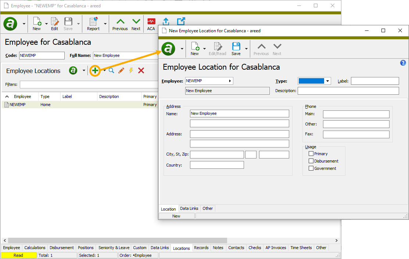Expand the Employee field selector for NEWEMP
This screenshot has height=259, width=409.
pos(230,81)
